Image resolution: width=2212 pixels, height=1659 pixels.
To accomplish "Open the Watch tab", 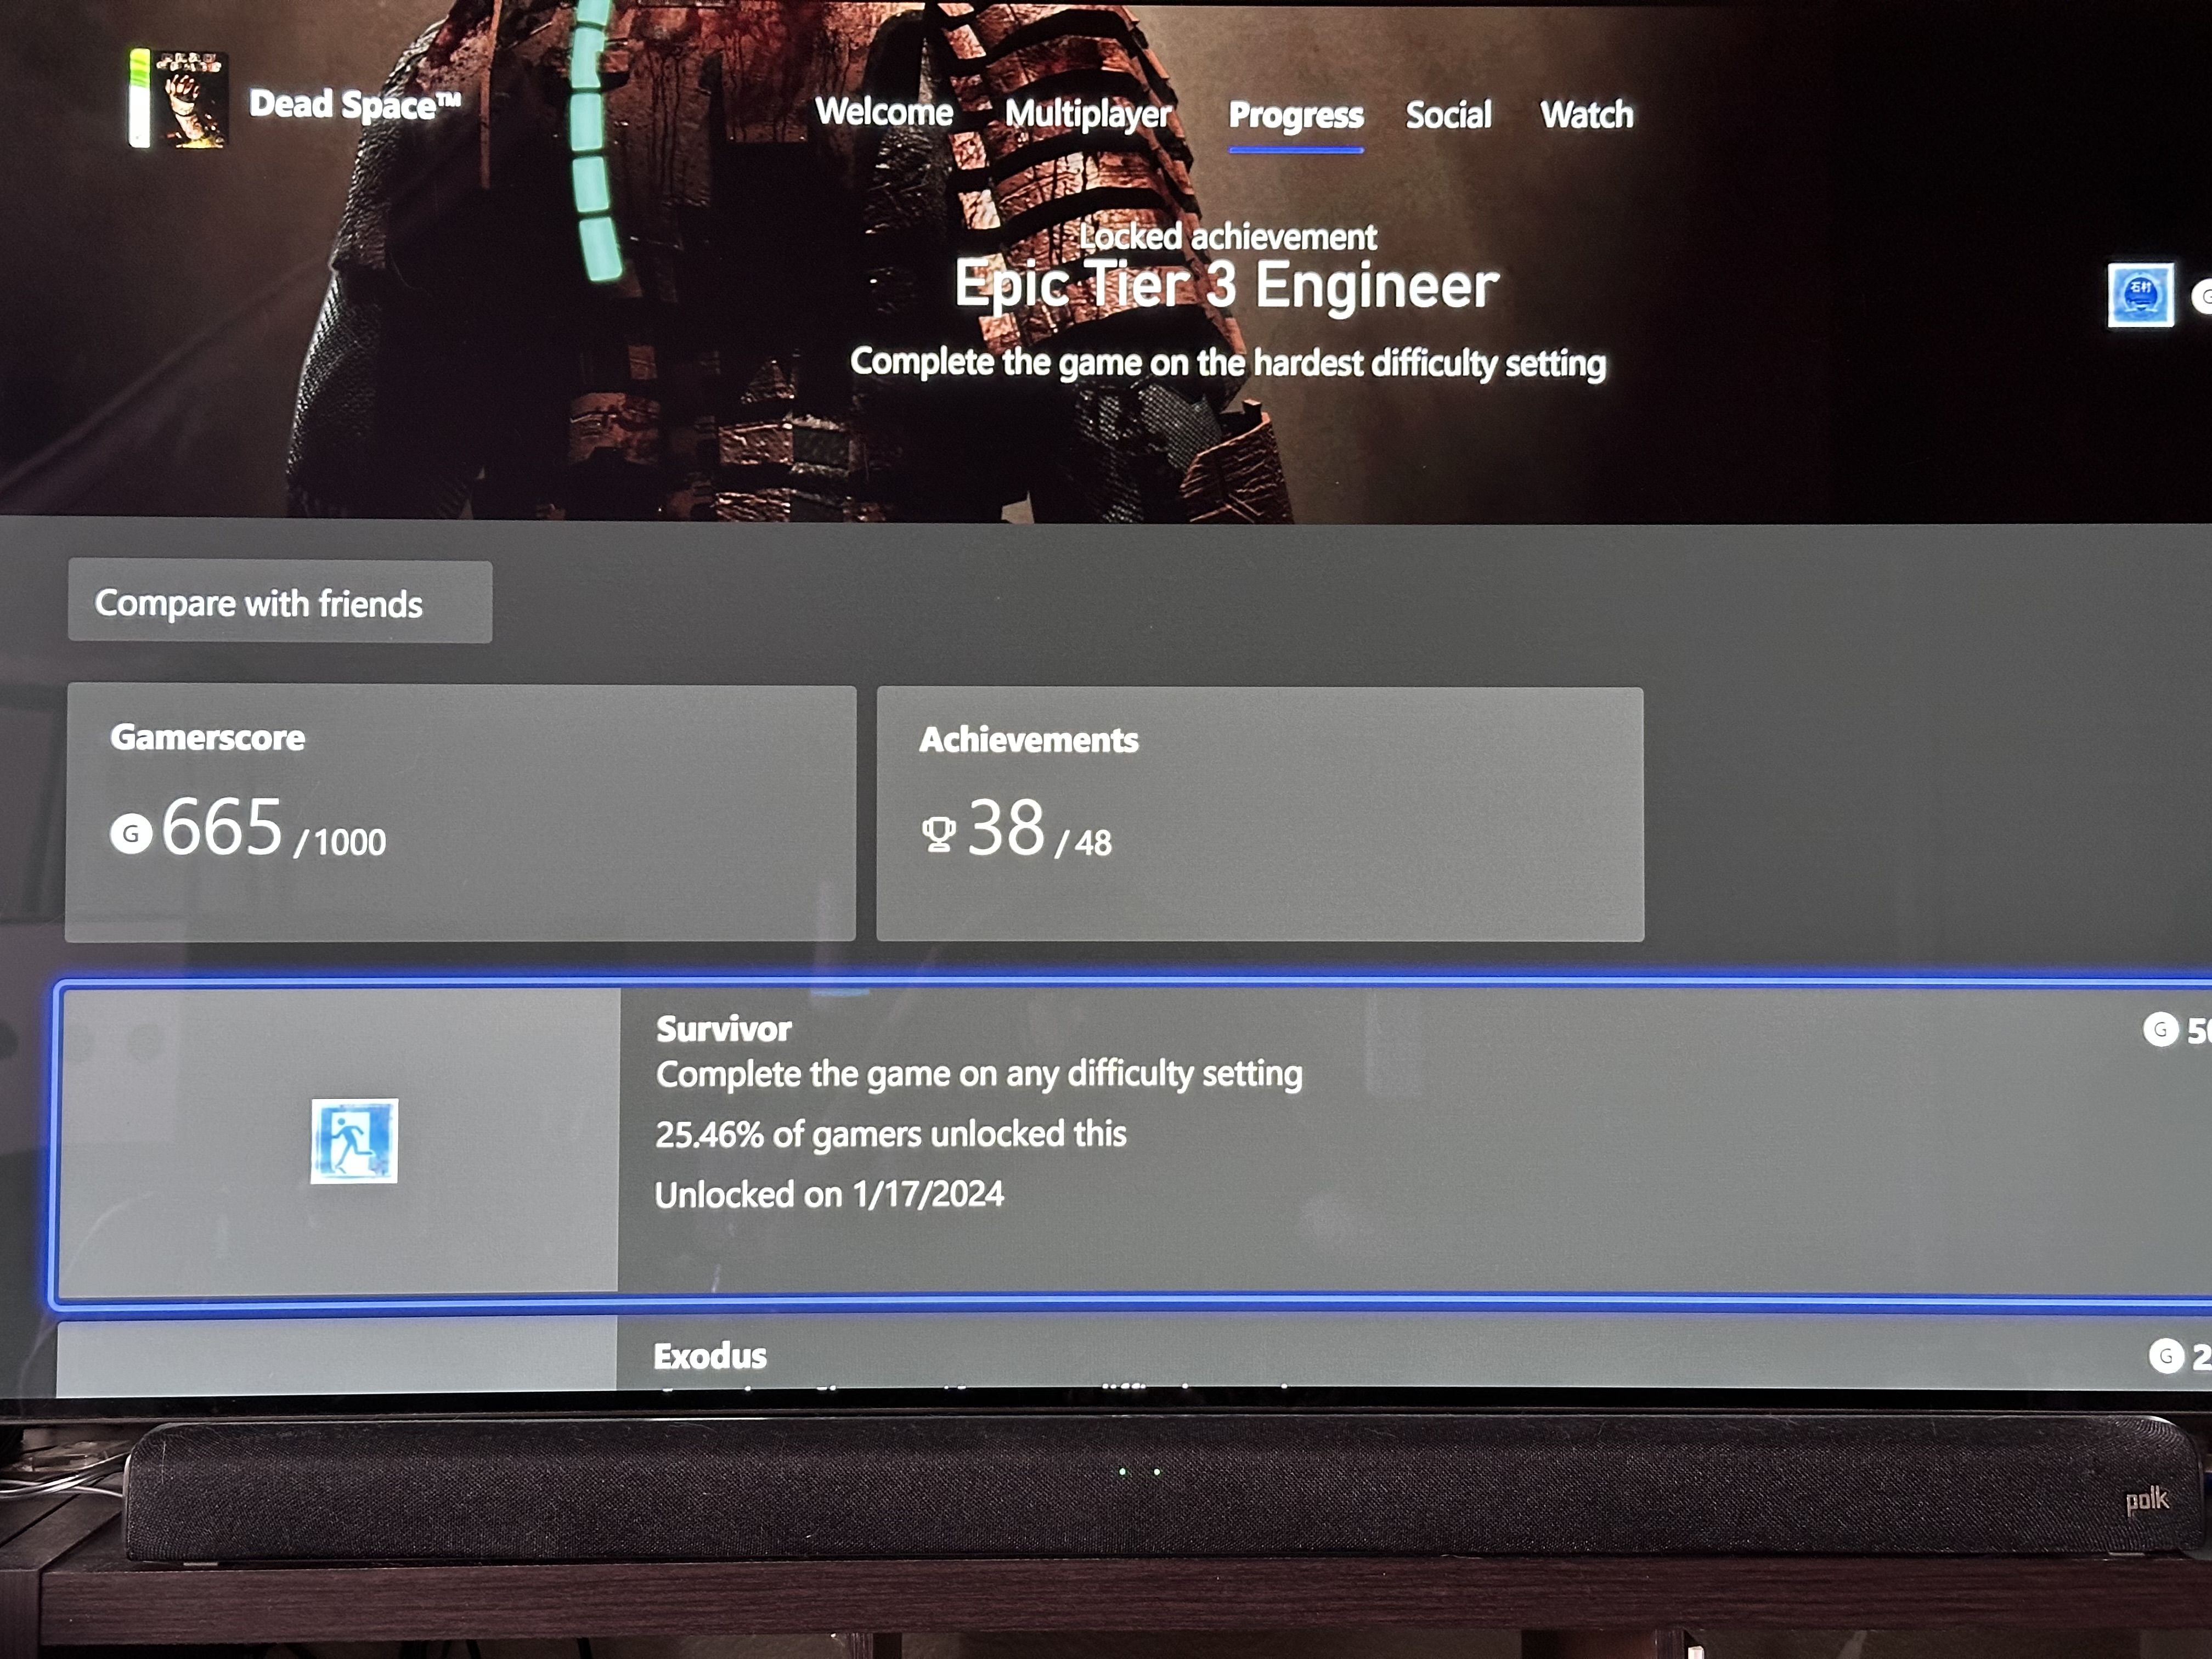I will click(1586, 115).
